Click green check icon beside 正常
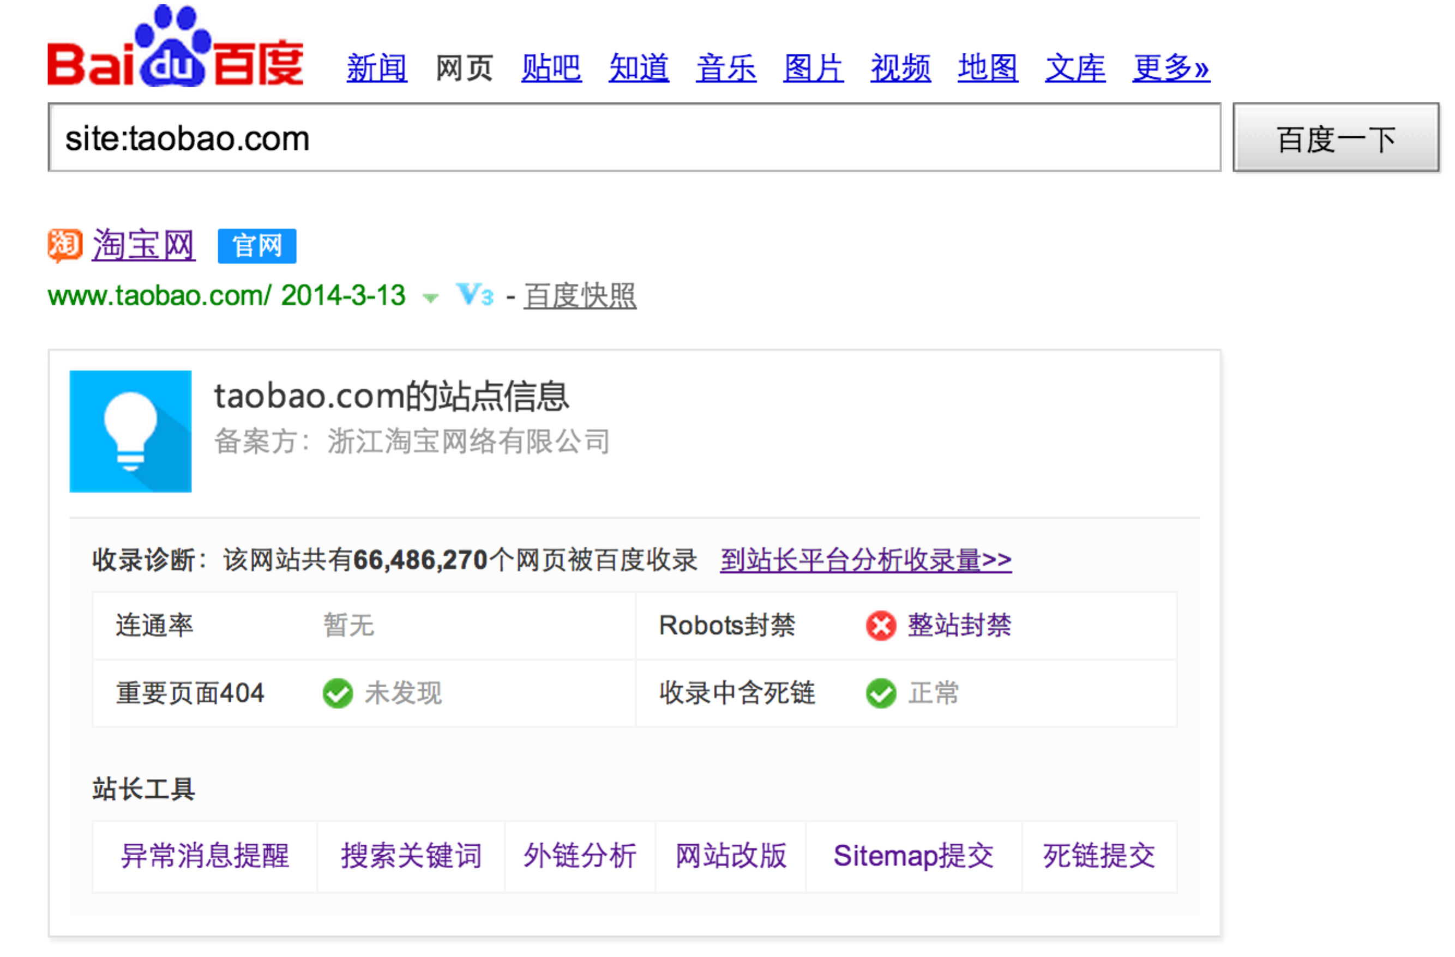The image size is (1455, 957). 881,694
